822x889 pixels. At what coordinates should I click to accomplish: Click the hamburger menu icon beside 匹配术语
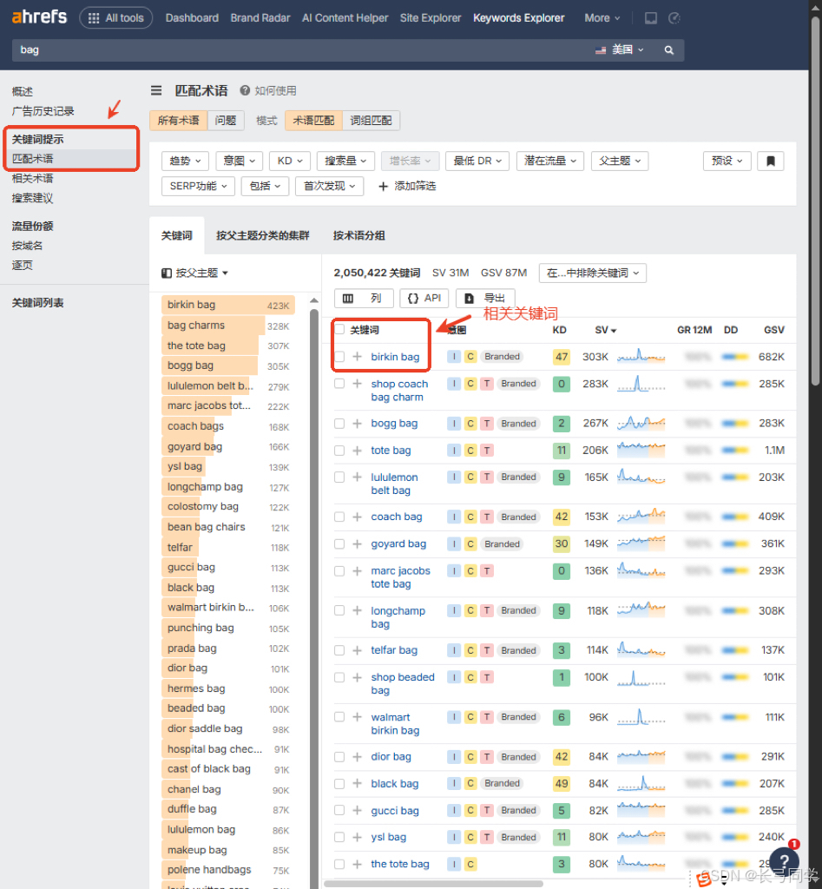tap(156, 90)
